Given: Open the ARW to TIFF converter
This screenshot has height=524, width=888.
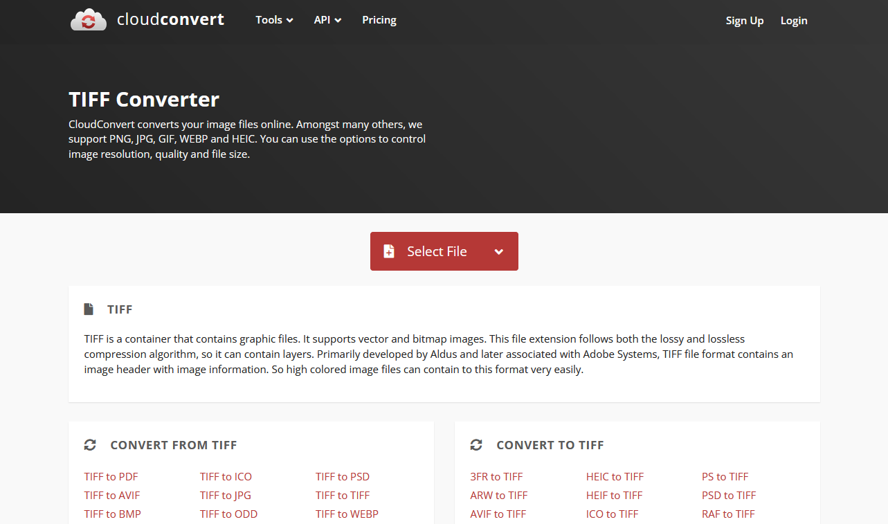Looking at the screenshot, I should 498,495.
